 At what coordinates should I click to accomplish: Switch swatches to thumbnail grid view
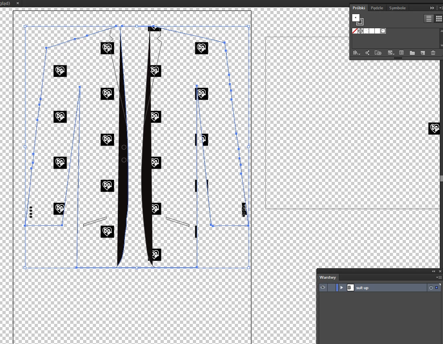(x=439, y=19)
